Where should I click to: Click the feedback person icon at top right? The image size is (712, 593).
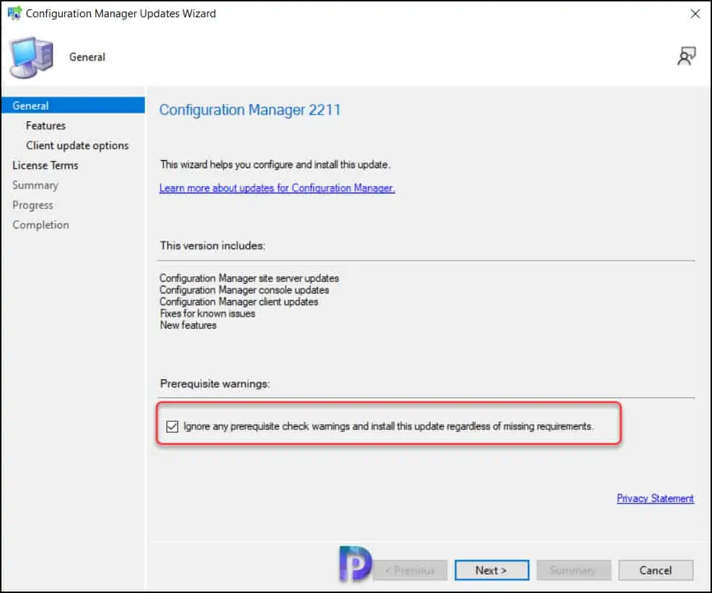(686, 56)
